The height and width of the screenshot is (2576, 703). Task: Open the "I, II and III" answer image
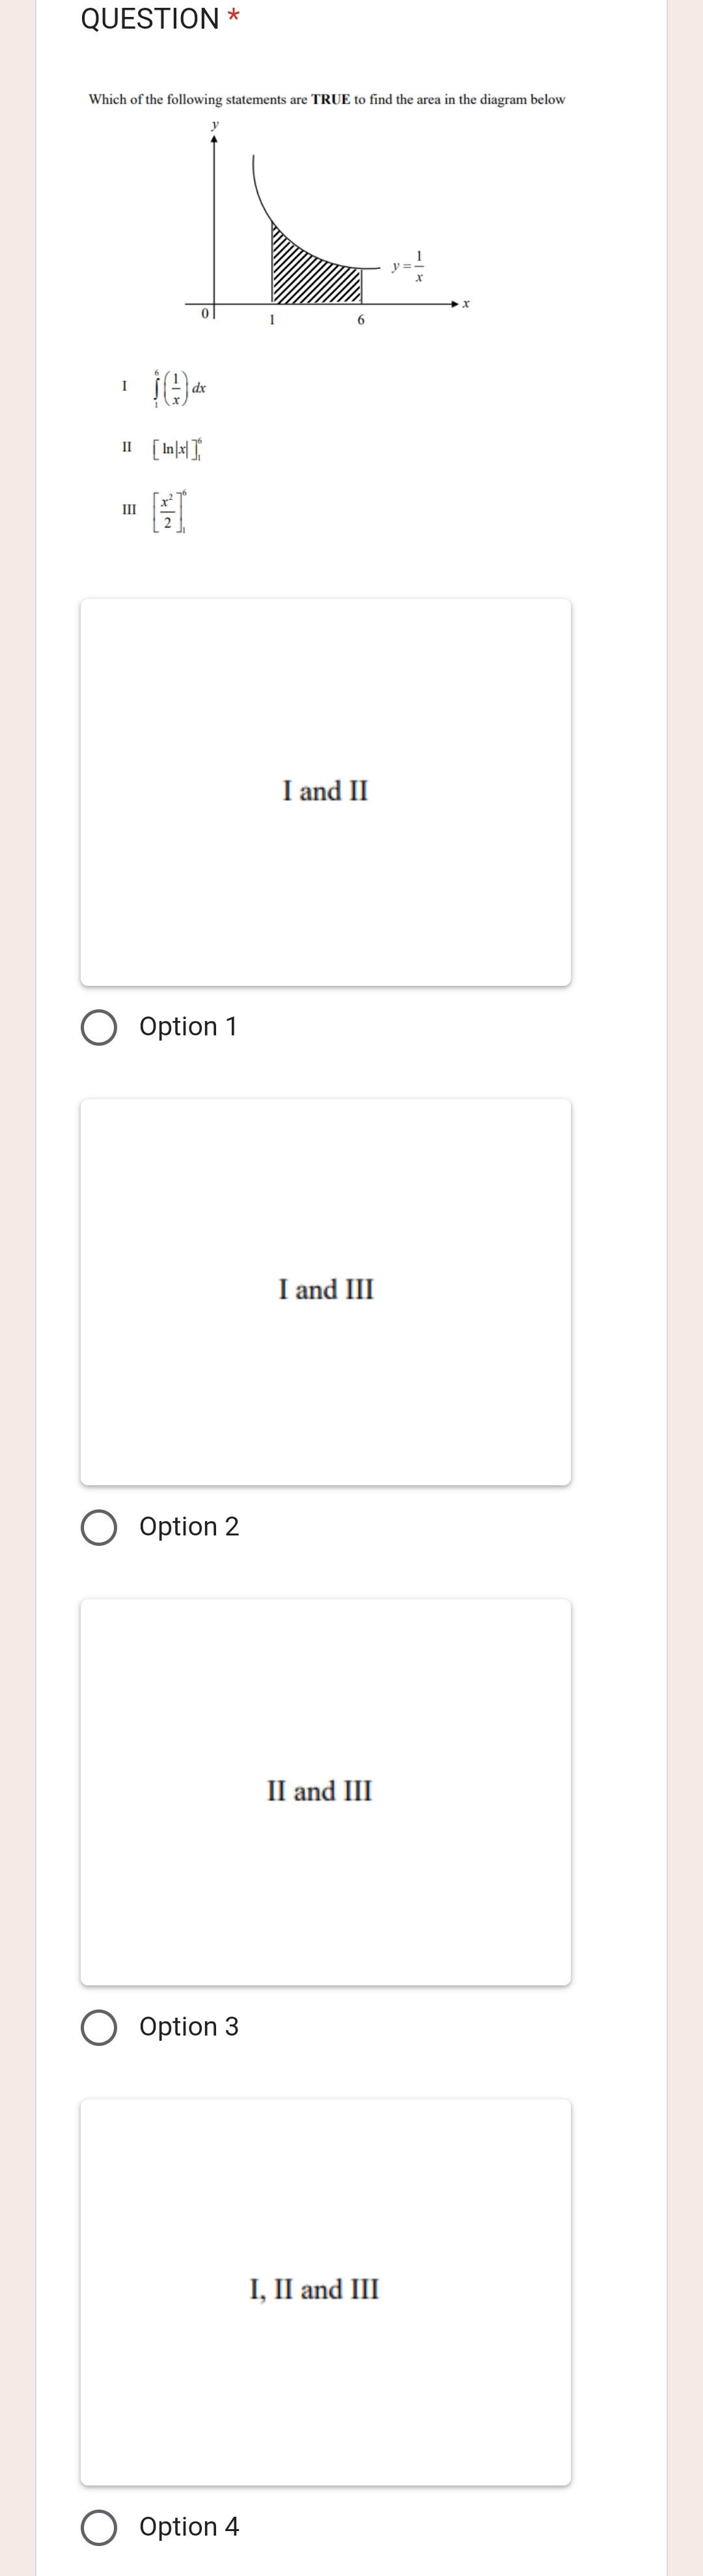[325, 2291]
